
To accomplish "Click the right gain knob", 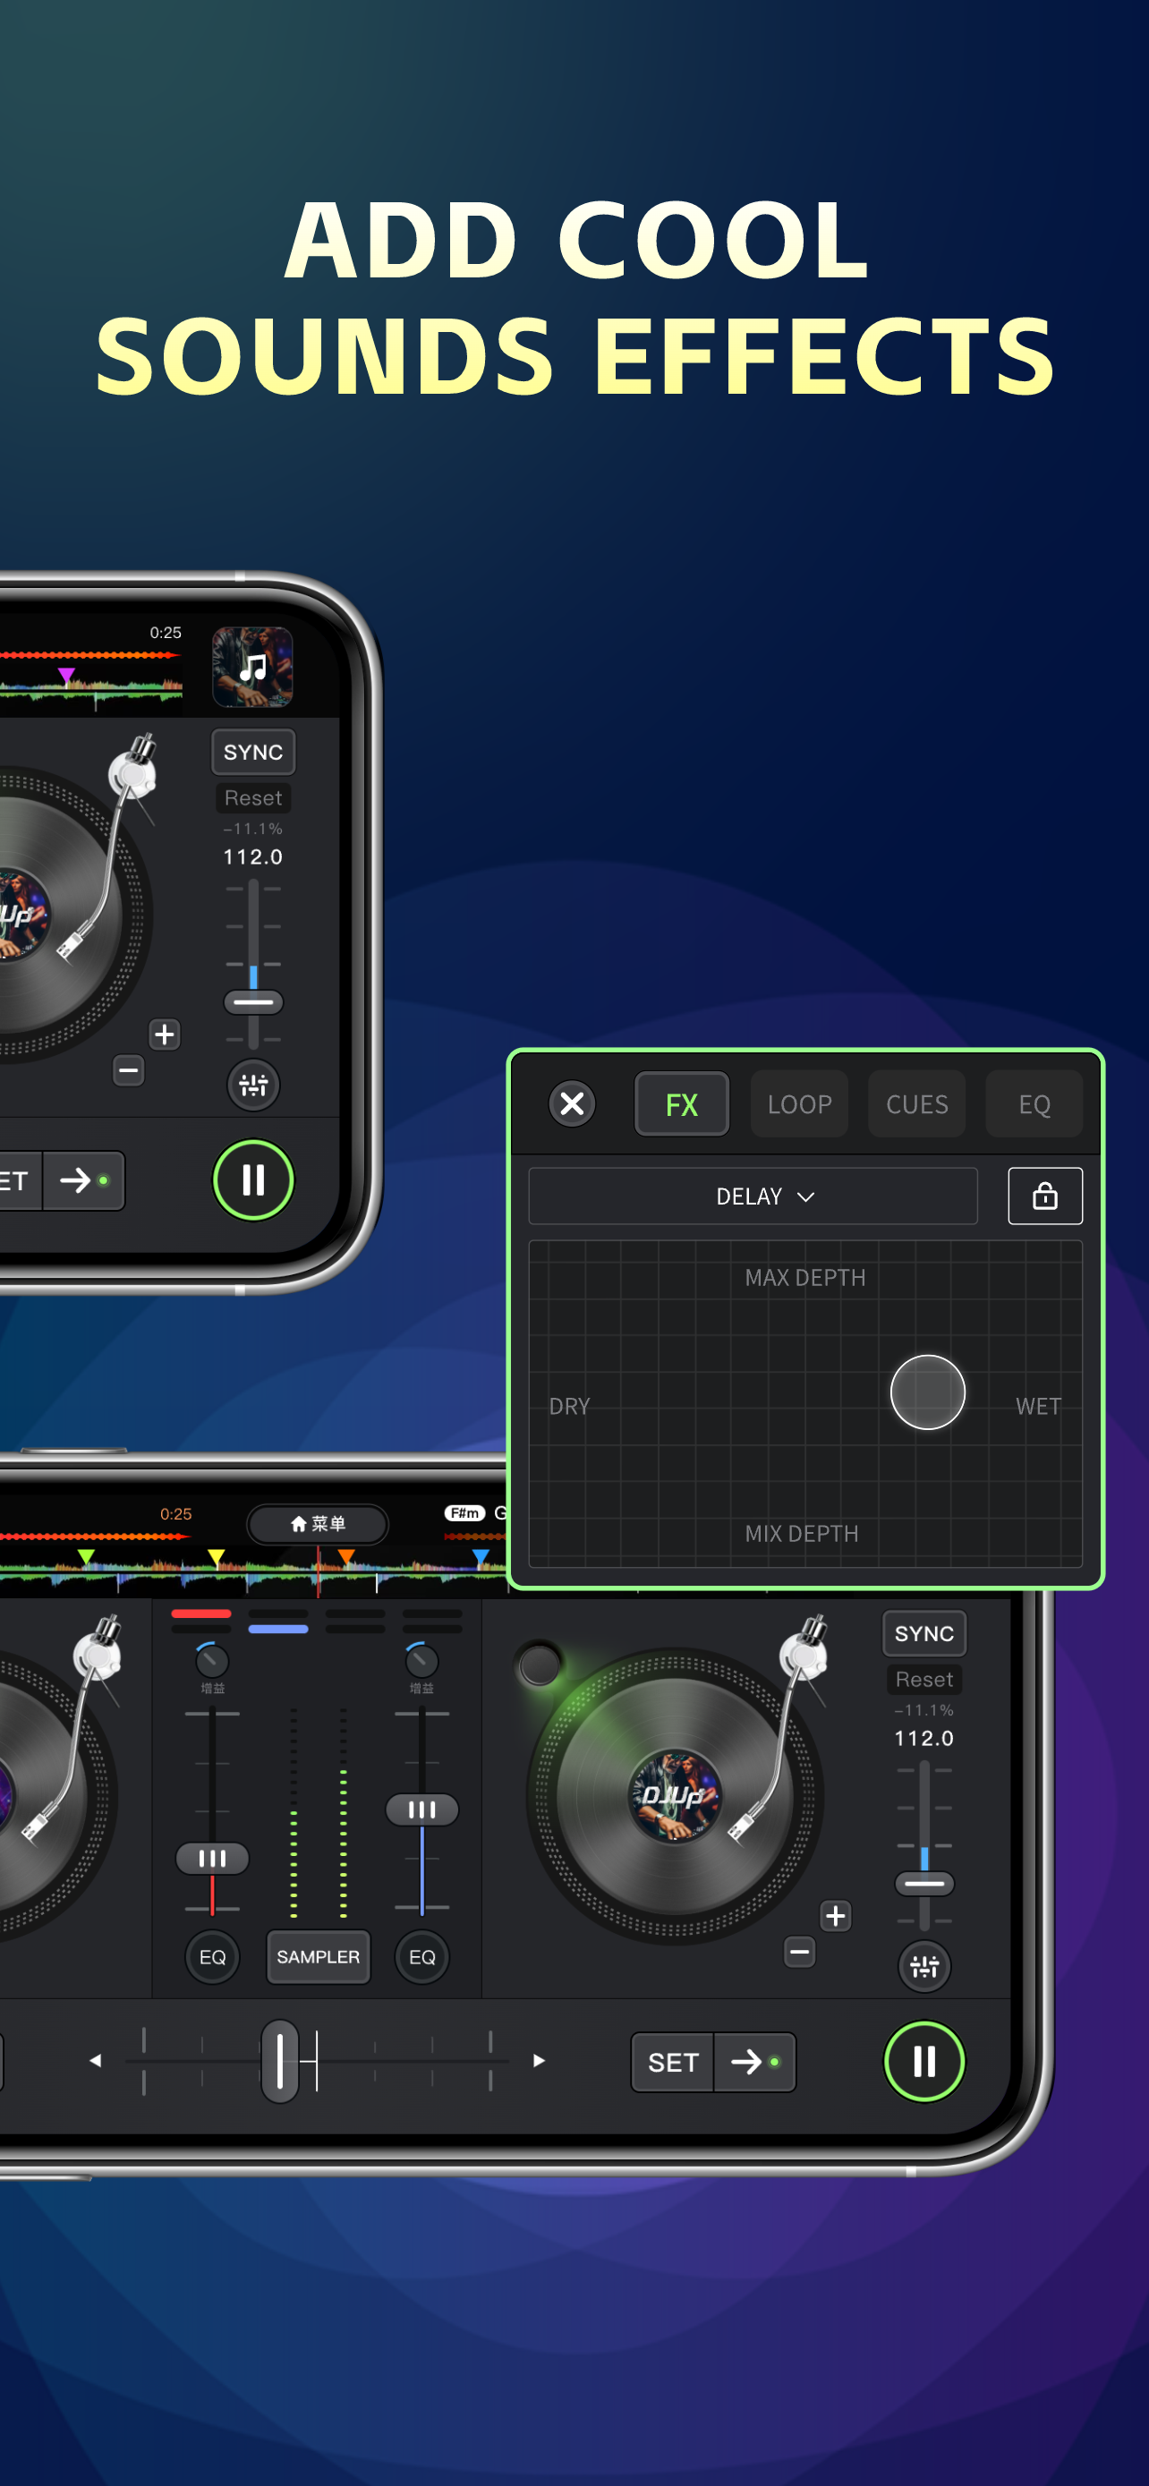I will pyautogui.click(x=421, y=1661).
